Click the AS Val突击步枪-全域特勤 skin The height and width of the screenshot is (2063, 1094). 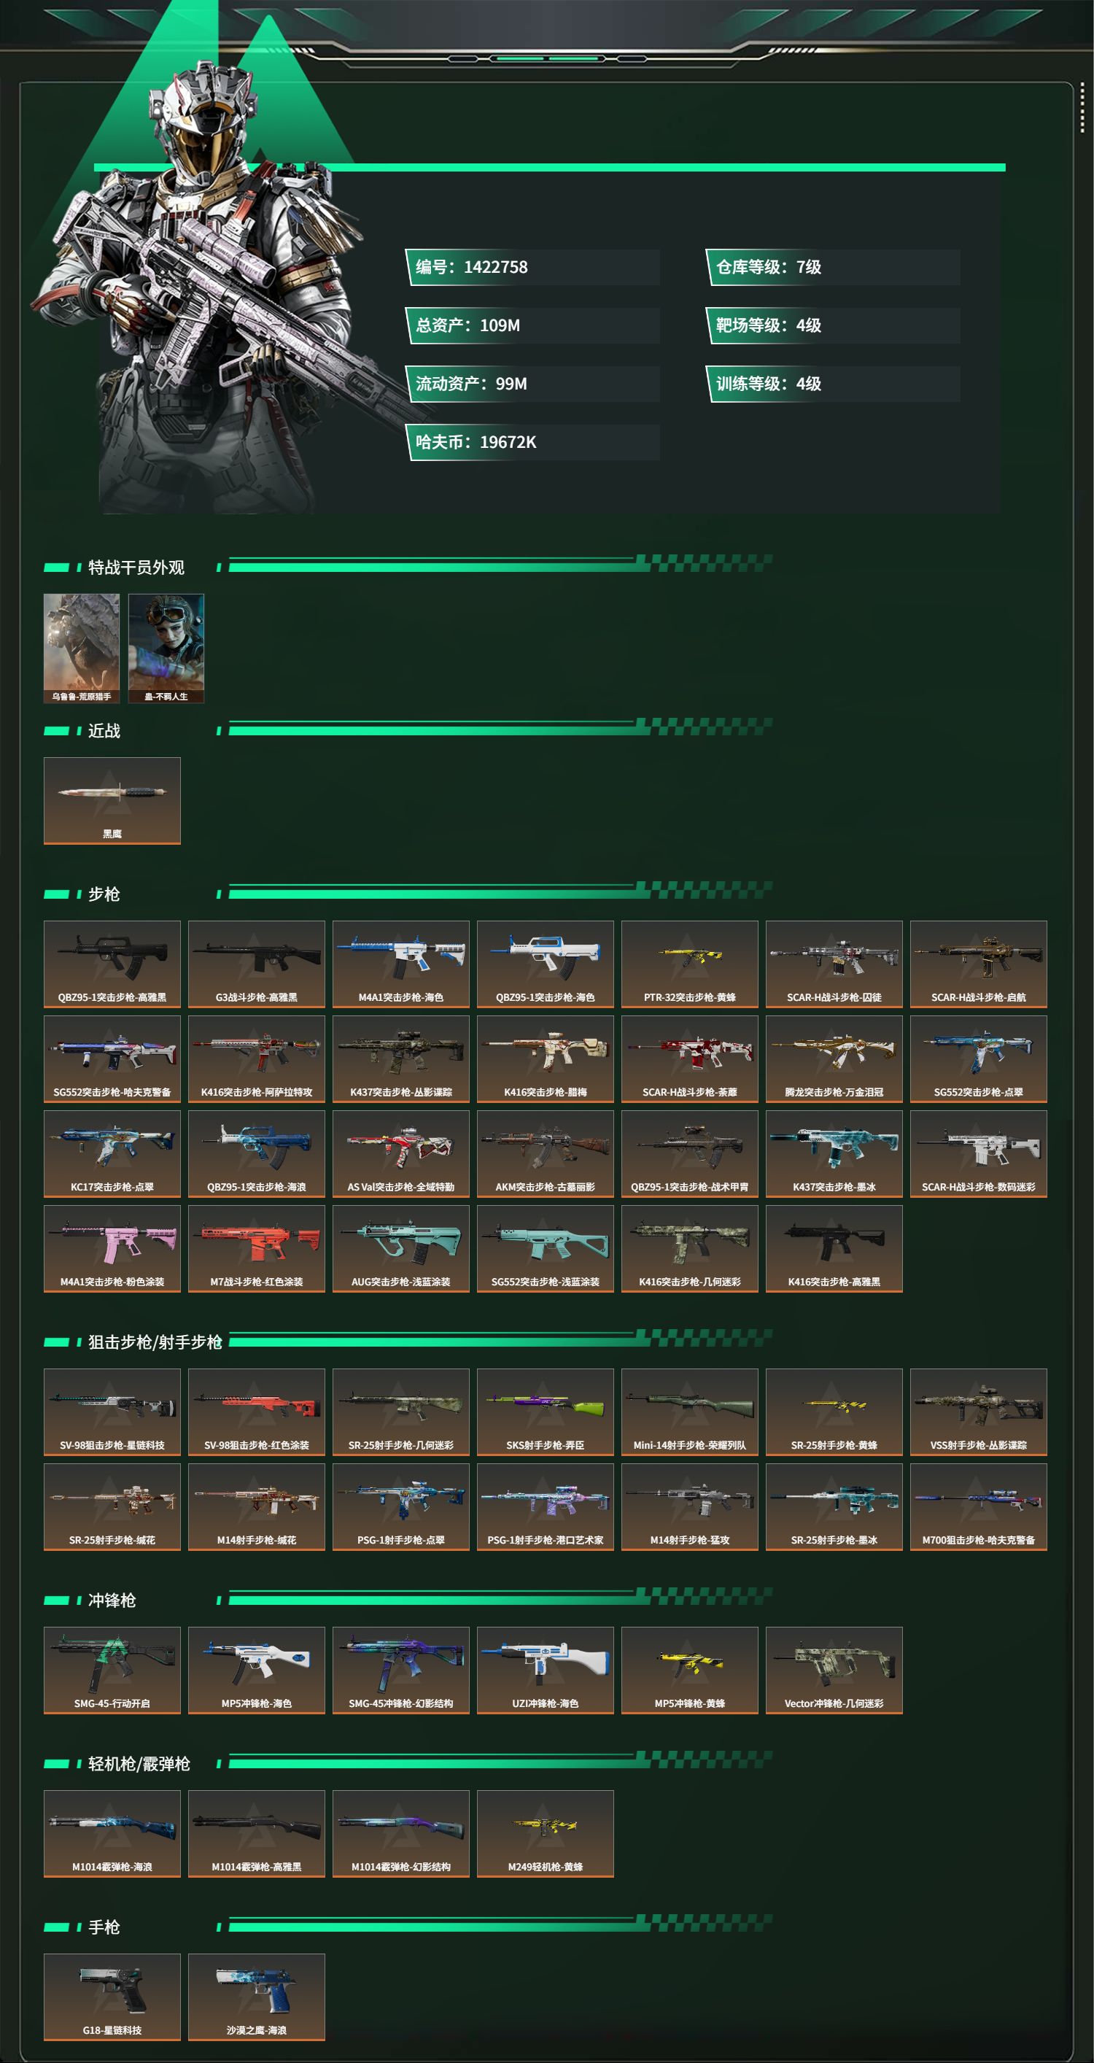401,1153
